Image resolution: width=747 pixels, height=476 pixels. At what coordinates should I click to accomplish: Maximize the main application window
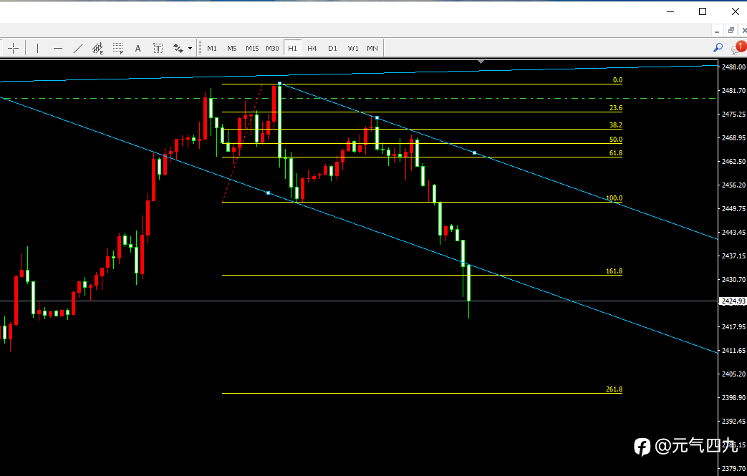pyautogui.click(x=703, y=11)
